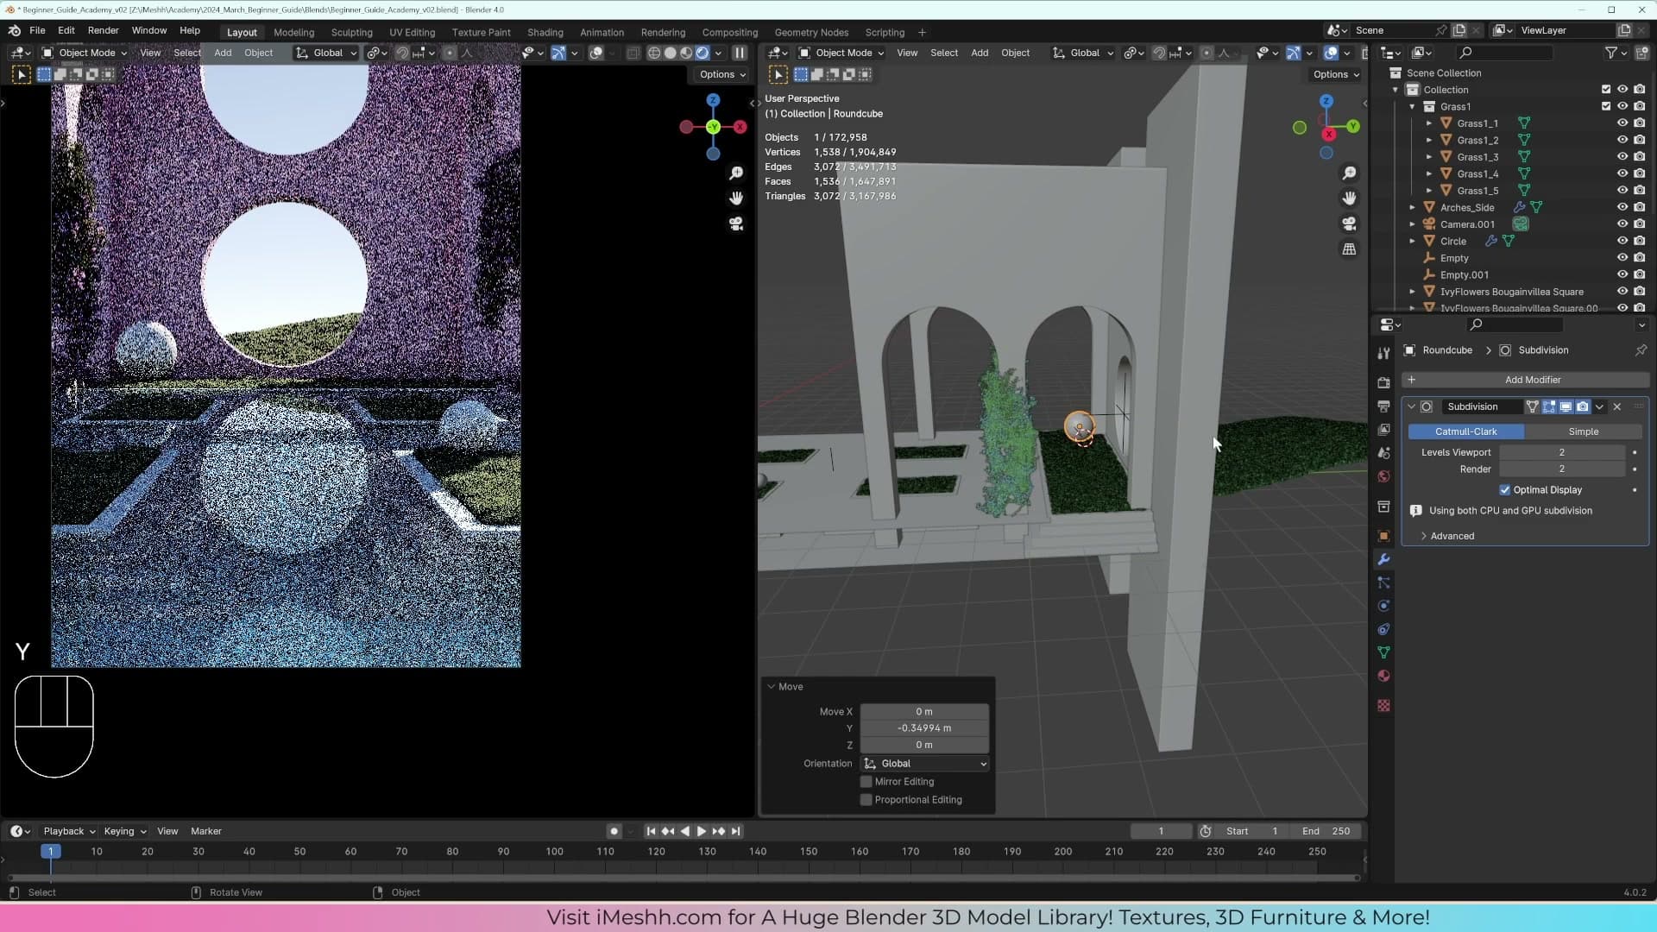Select Catmull-Clark subdivision type
The height and width of the screenshot is (932, 1657).
pyautogui.click(x=1466, y=431)
